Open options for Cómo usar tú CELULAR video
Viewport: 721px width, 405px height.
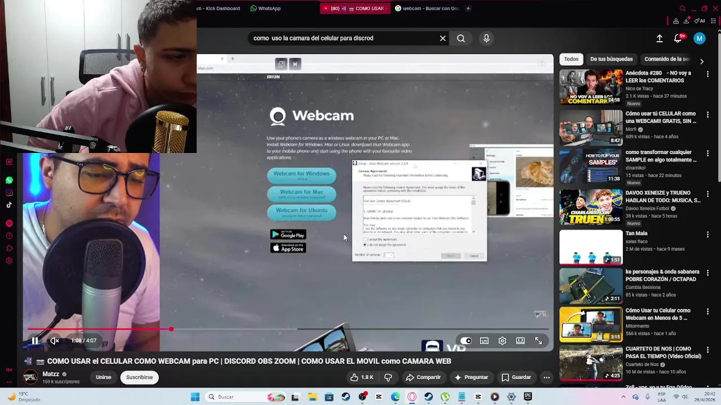click(x=707, y=114)
